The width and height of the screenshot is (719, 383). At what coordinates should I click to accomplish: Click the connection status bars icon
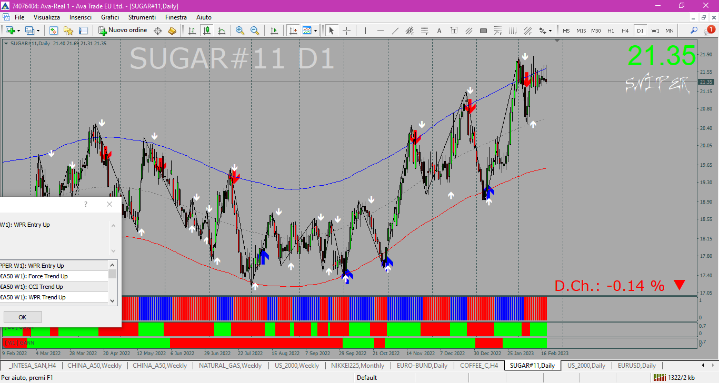pos(659,377)
